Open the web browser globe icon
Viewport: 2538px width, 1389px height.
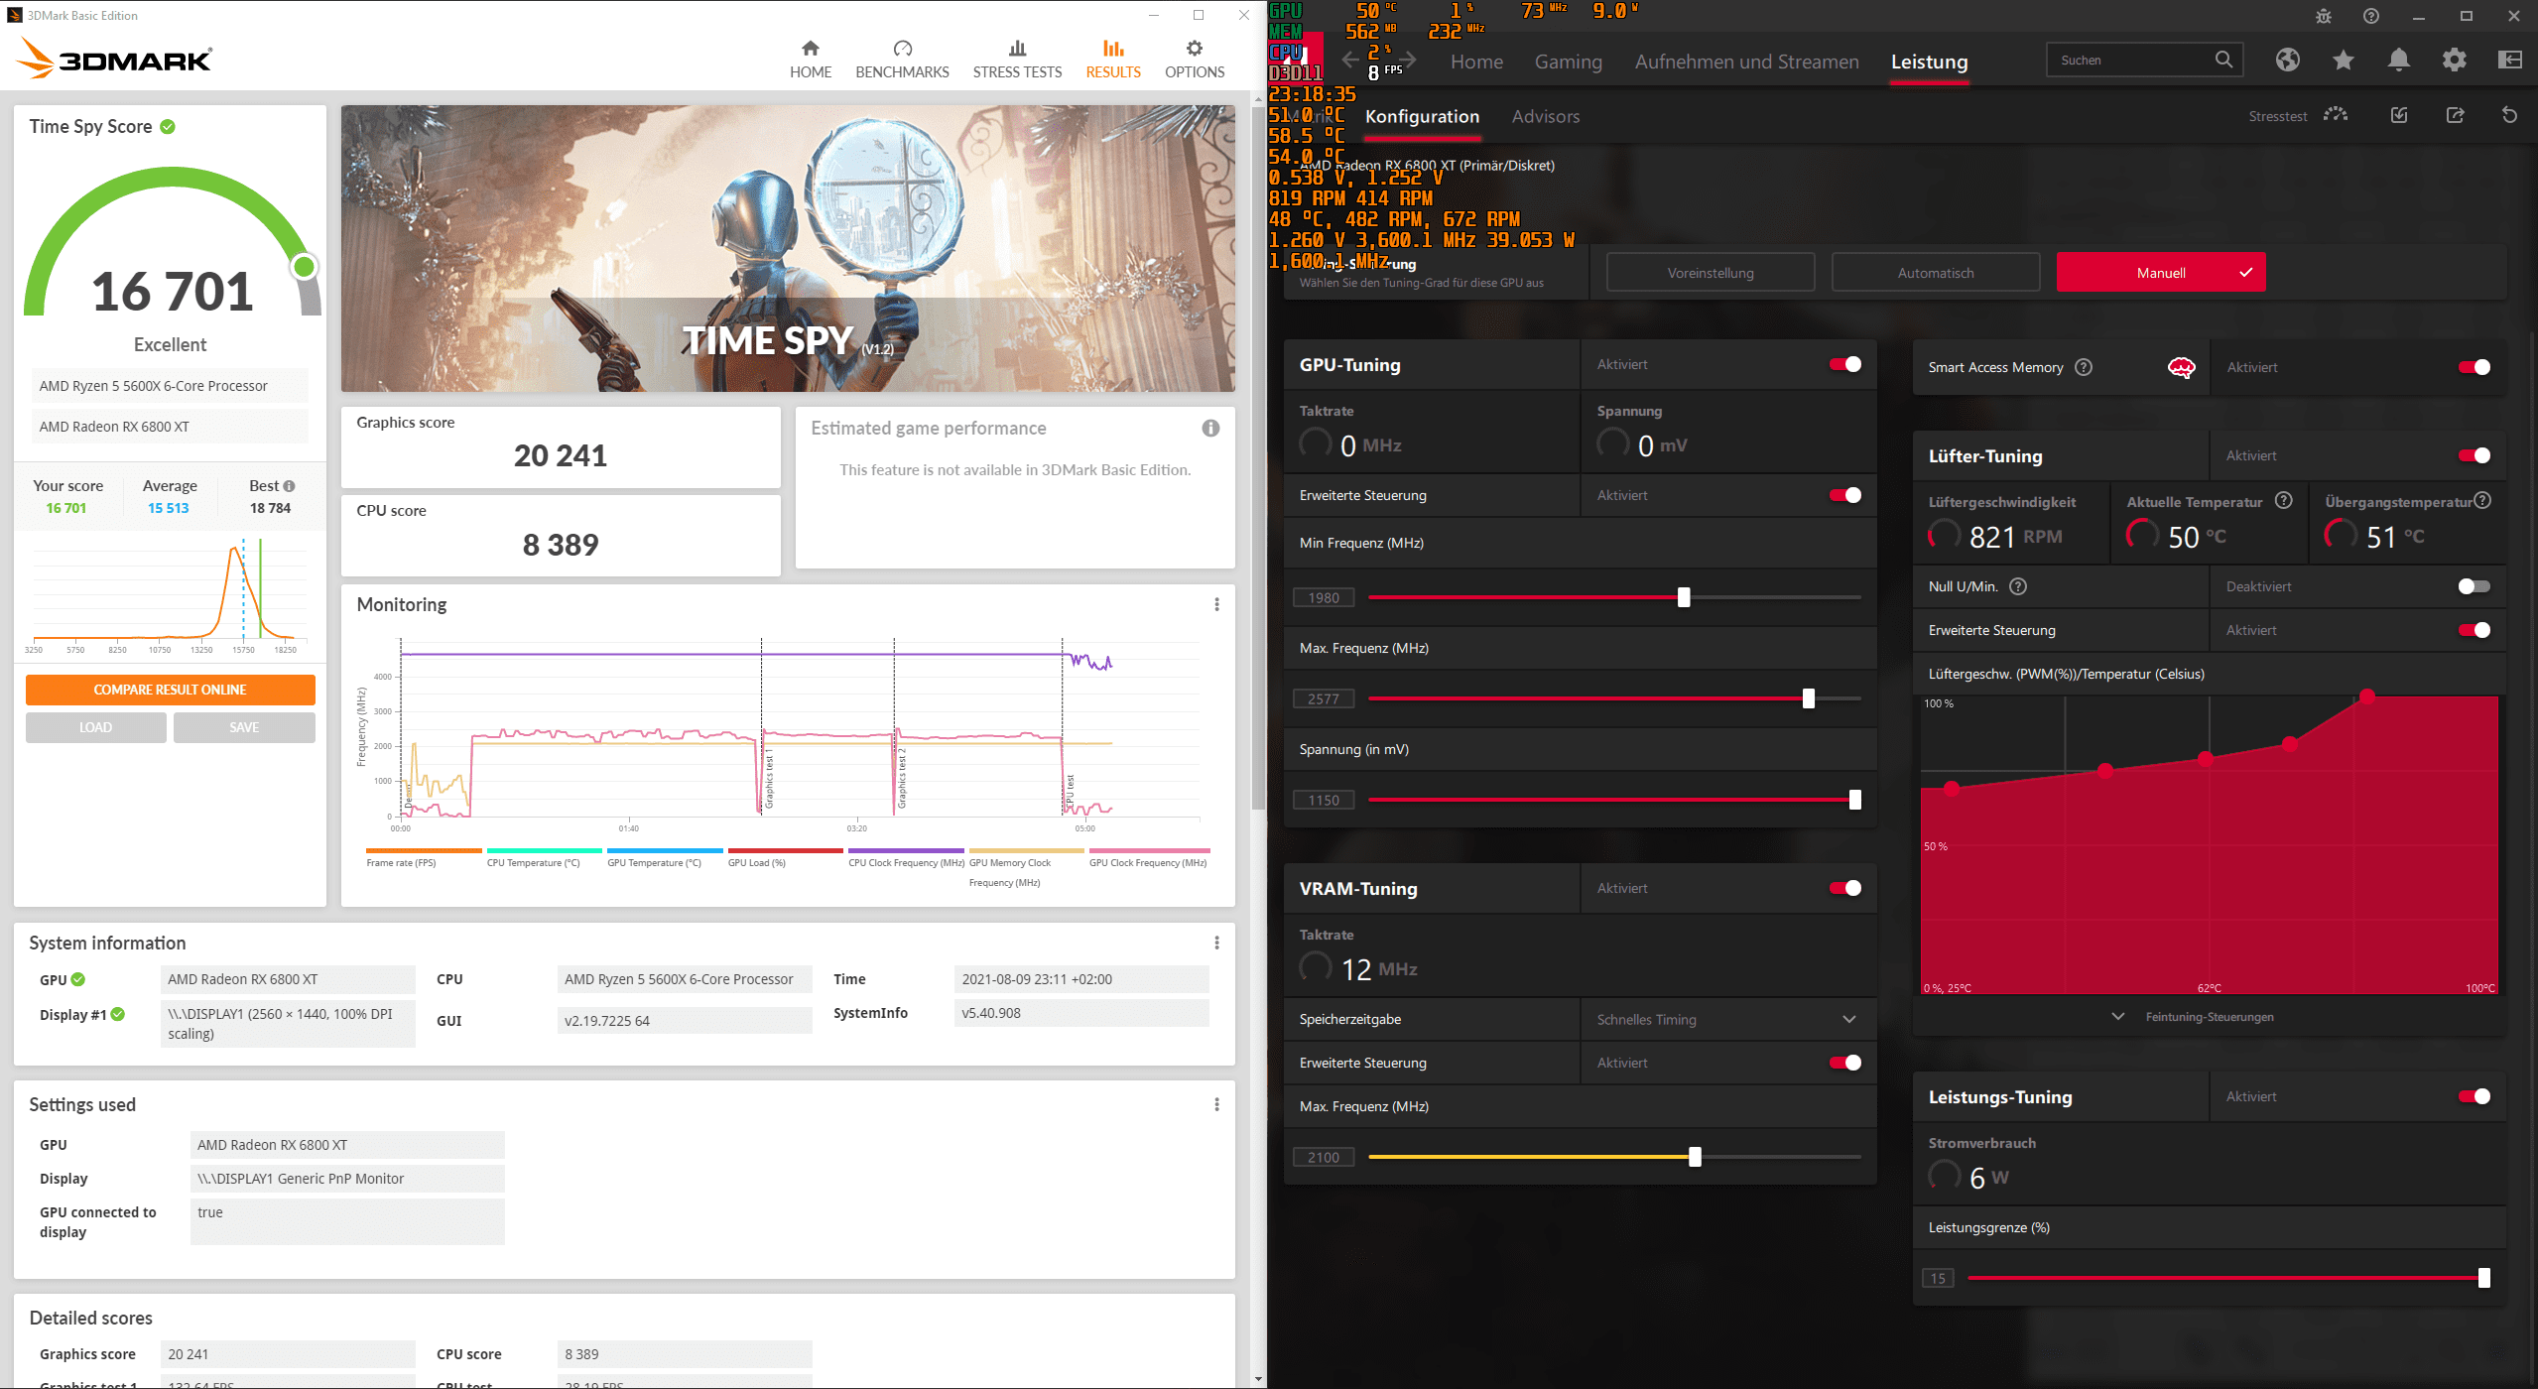coord(2288,61)
